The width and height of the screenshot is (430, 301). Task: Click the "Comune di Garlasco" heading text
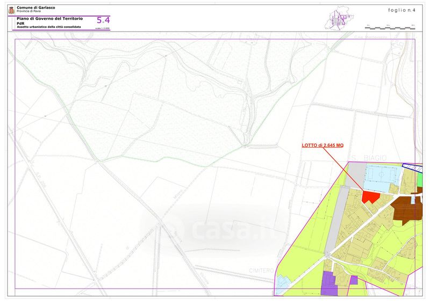click(36, 8)
